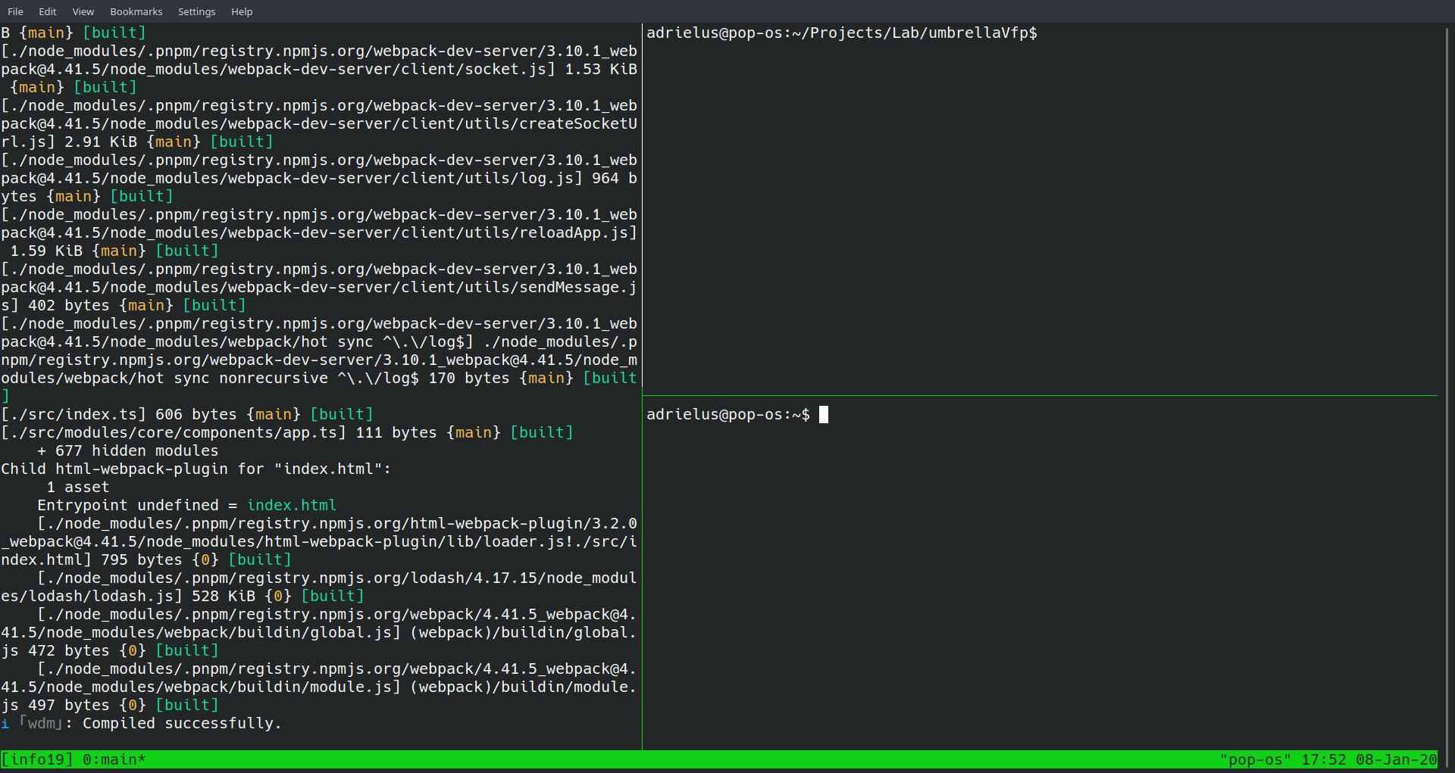Click the 'js 472 bytes {0} [built]' line

click(110, 650)
